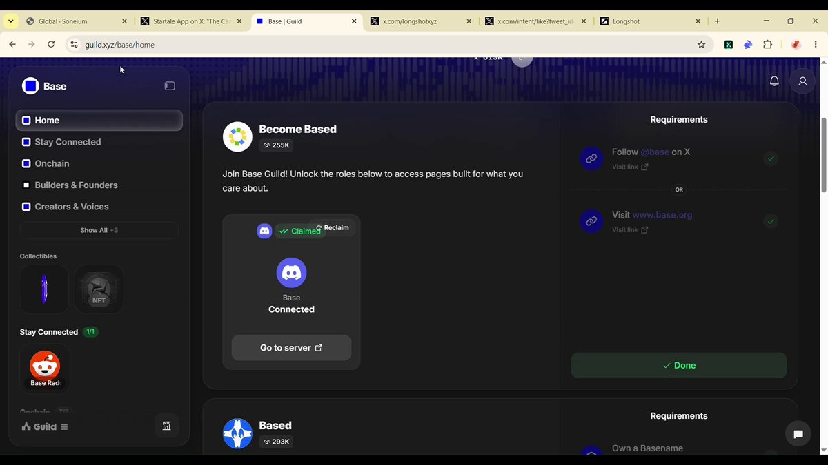The image size is (828, 465).
Task: Open the tab search dropdown arrow
Action: tap(11, 21)
